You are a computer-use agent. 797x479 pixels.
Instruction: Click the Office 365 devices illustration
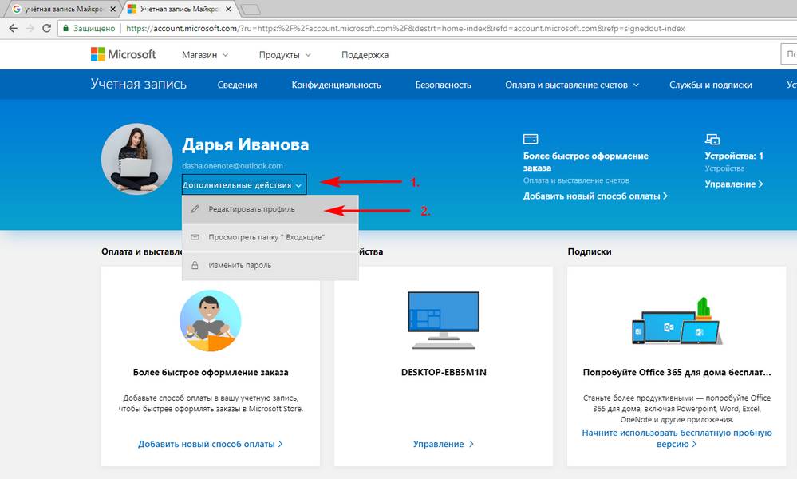(x=677, y=322)
